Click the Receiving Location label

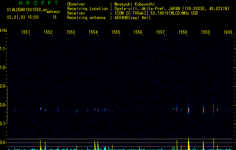[x=87, y=9]
